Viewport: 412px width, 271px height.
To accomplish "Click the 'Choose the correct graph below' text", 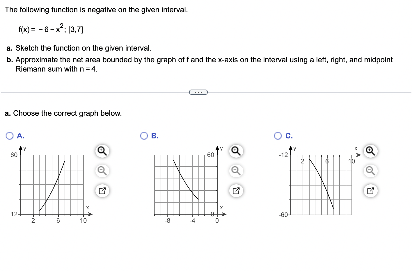I will tap(63, 113).
